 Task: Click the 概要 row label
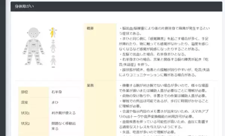90,28
